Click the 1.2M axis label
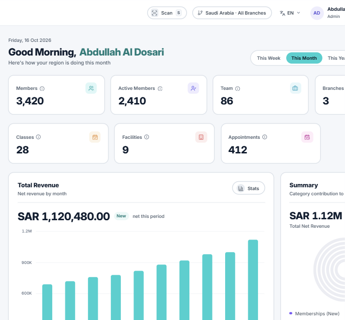 click(x=27, y=231)
